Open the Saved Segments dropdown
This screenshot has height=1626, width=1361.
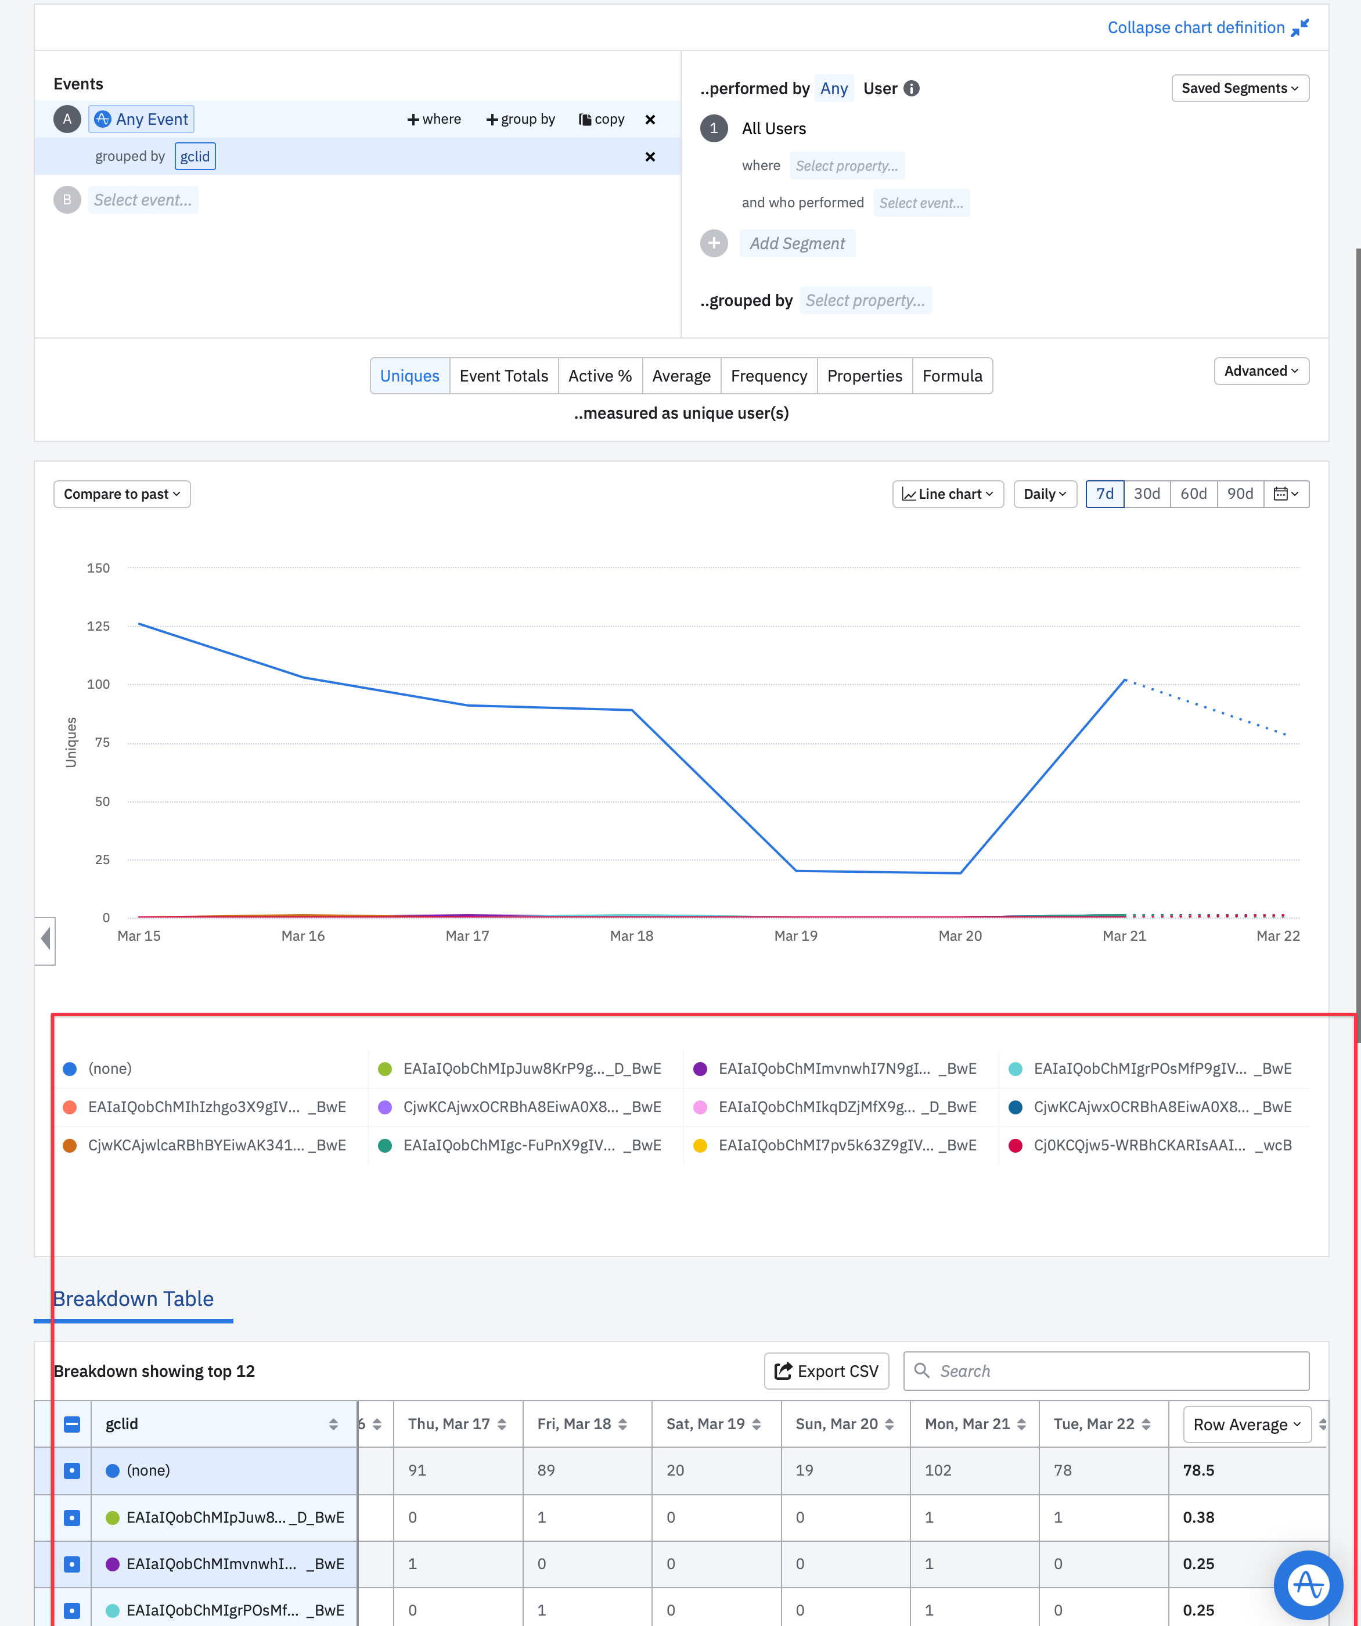1240,88
